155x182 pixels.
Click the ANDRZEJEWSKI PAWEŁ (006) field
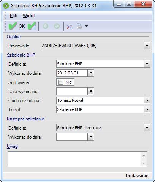pyautogui.click(x=93, y=46)
